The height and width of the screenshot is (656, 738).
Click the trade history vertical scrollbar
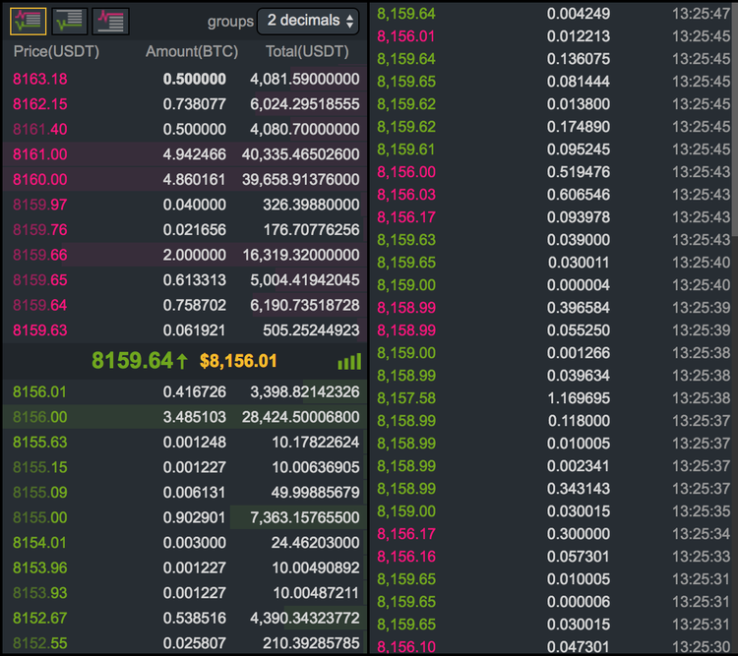coord(735,118)
